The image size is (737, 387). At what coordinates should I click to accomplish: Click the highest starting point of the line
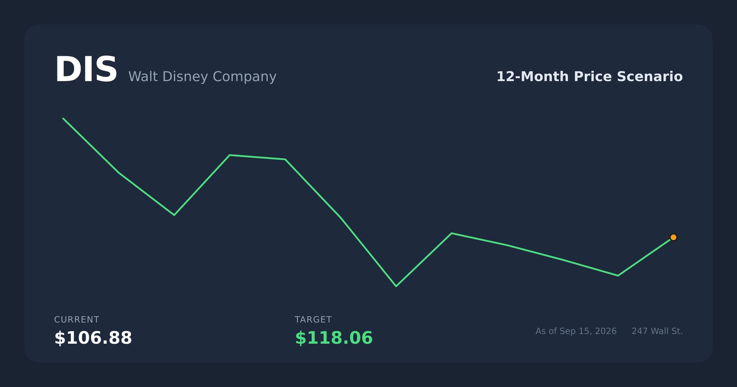(64, 118)
